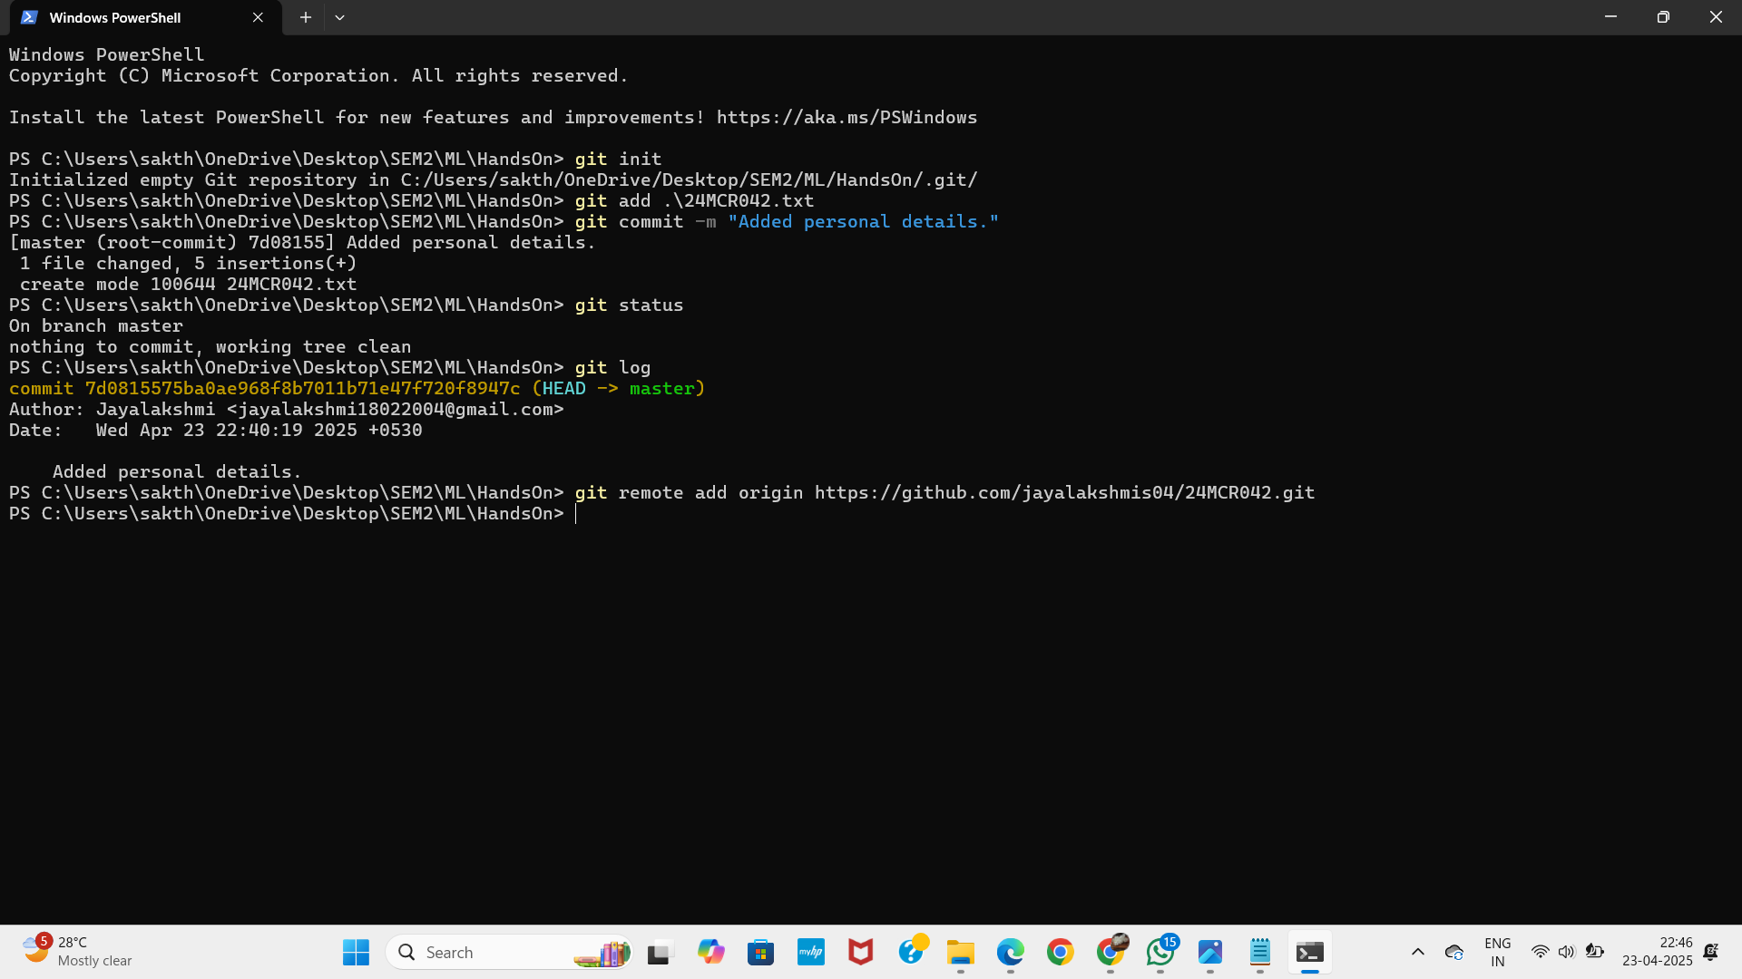Open notifications do-not-disturb bell icon
Screen dimensions: 1742x979
click(x=1711, y=952)
